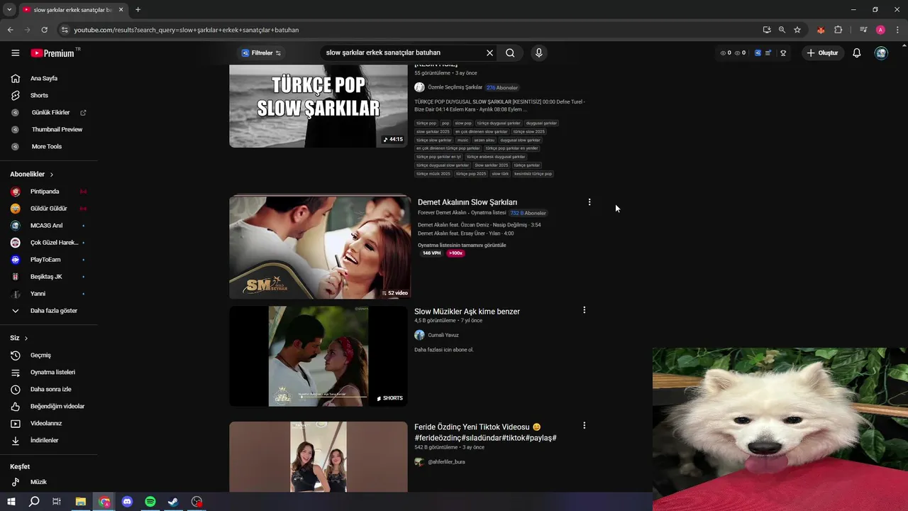The width and height of the screenshot is (908, 511).
Task: Open File Explorer from the taskbar
Action: [x=81, y=502]
